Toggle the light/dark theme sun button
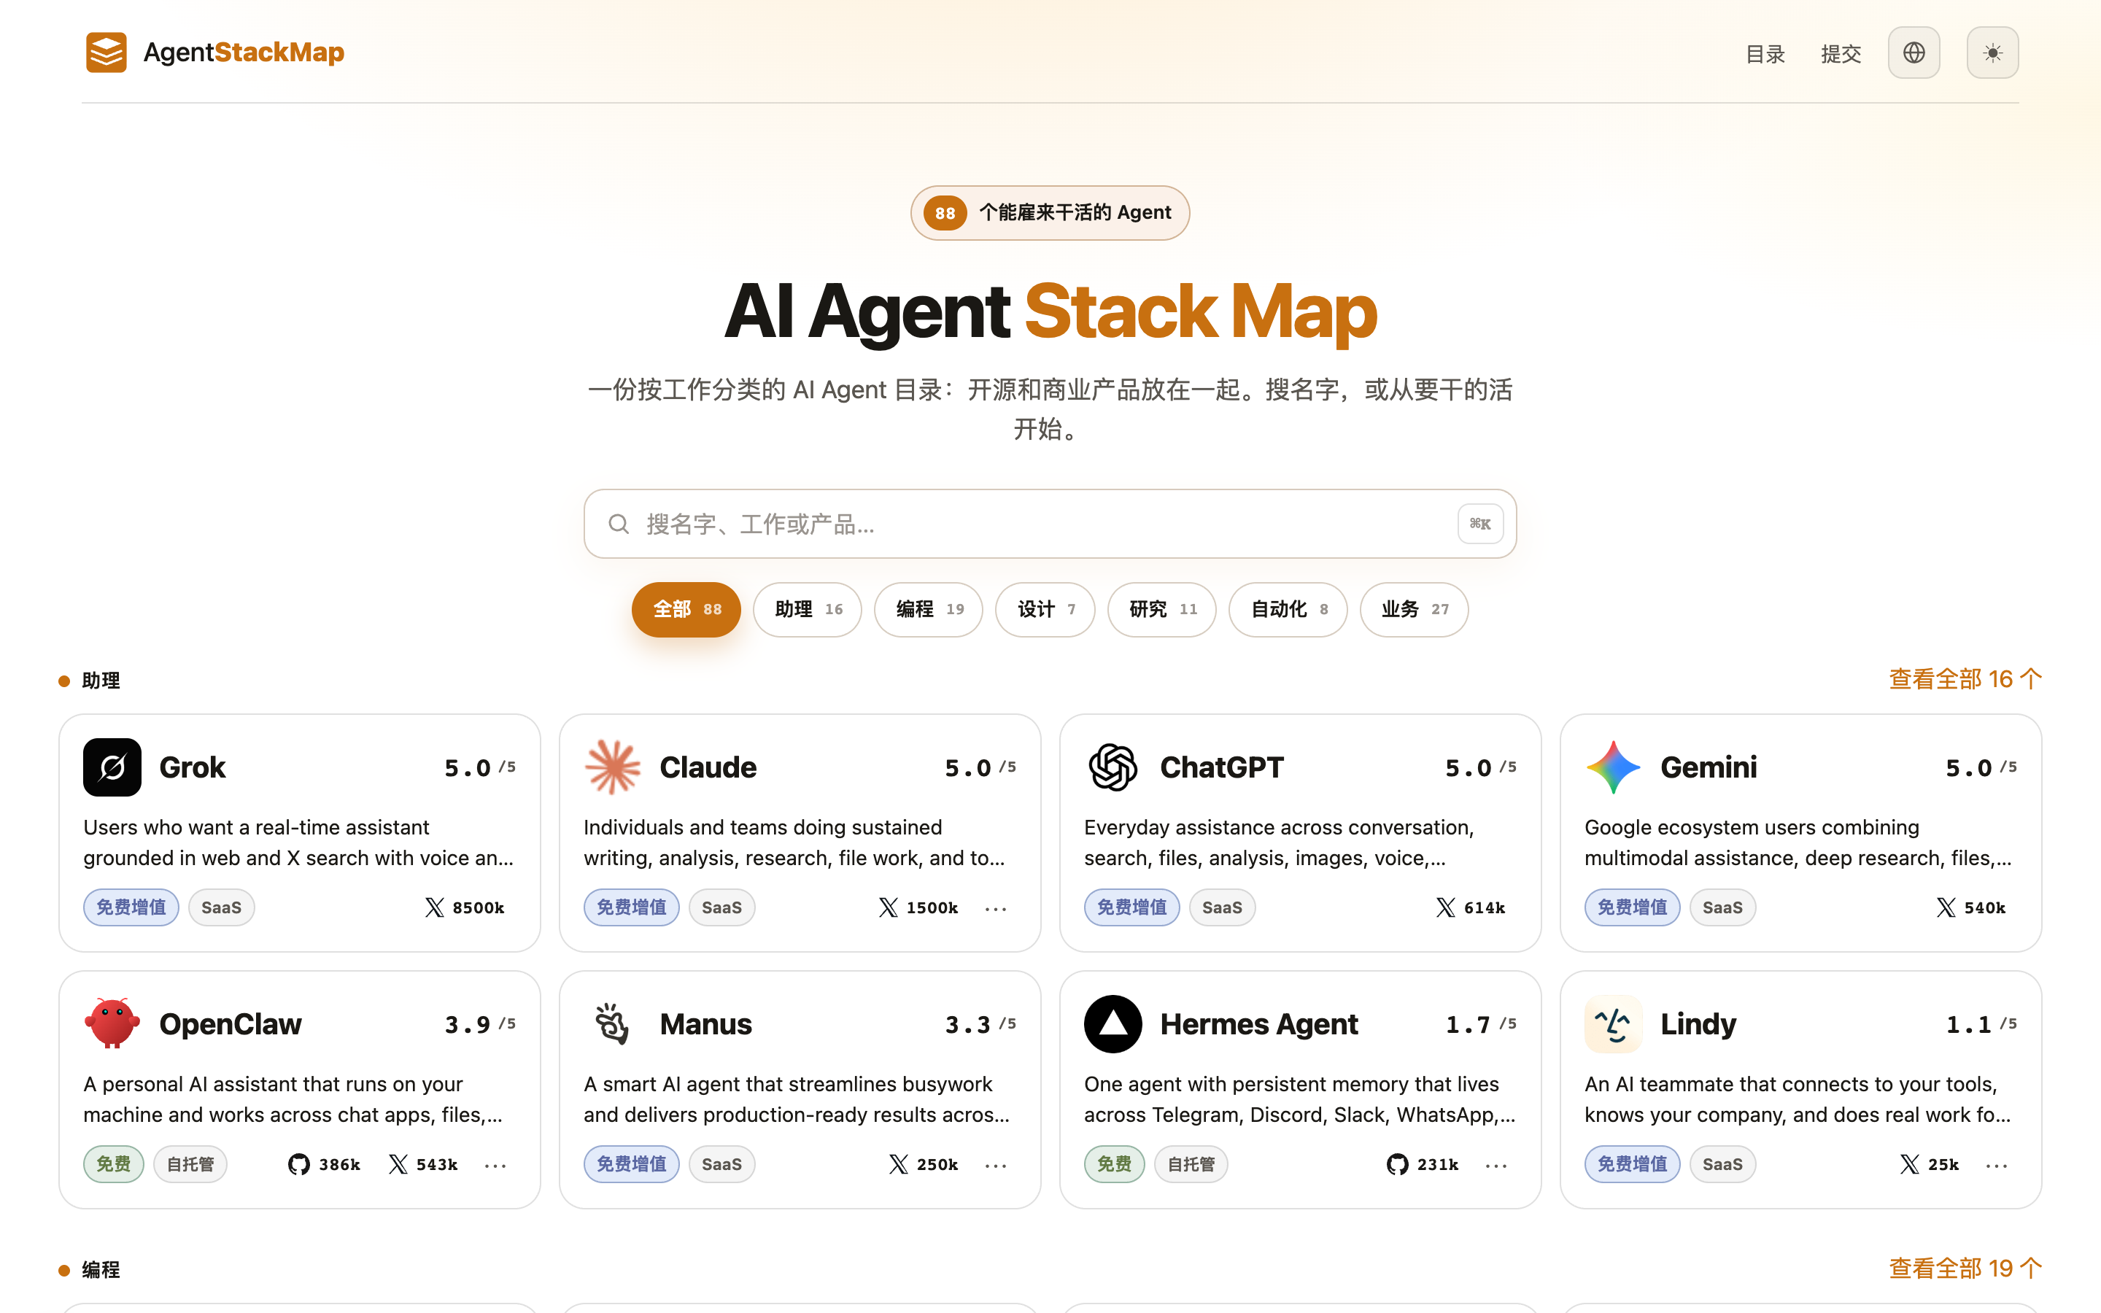This screenshot has width=2101, height=1313. pos(1992,53)
